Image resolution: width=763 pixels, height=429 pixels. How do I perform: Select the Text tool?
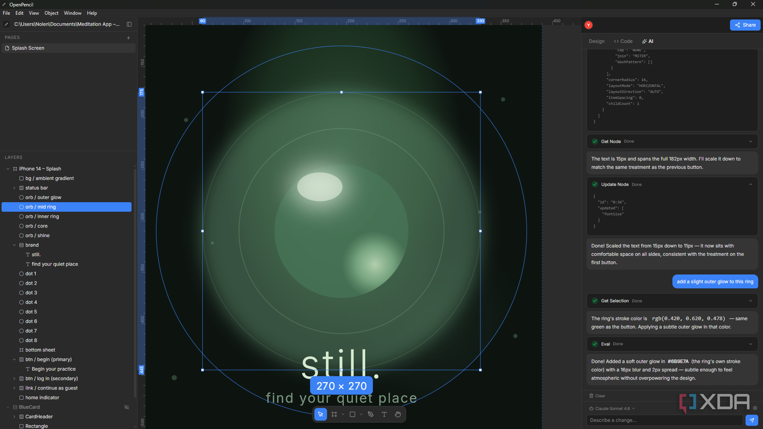(384, 414)
